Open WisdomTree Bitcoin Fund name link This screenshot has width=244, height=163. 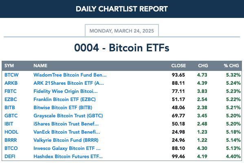coord(70,75)
